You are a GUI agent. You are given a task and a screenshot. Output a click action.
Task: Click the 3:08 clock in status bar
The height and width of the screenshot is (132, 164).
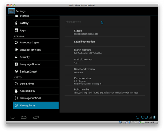point(142,117)
